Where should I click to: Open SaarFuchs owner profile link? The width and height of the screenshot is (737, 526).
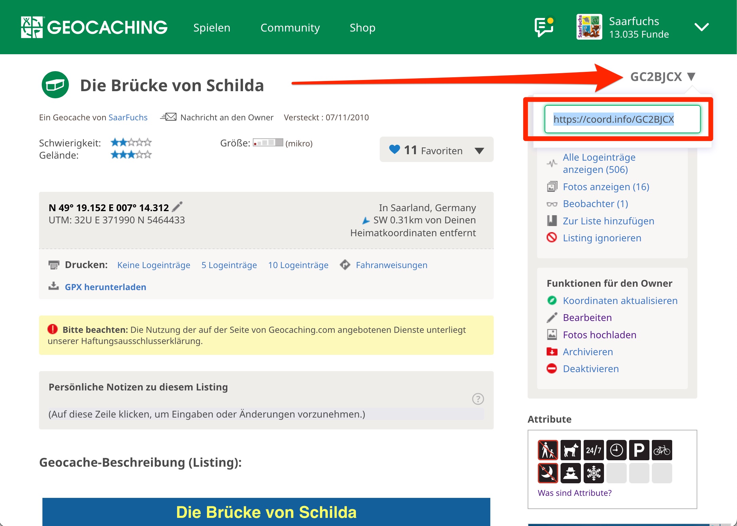[128, 117]
